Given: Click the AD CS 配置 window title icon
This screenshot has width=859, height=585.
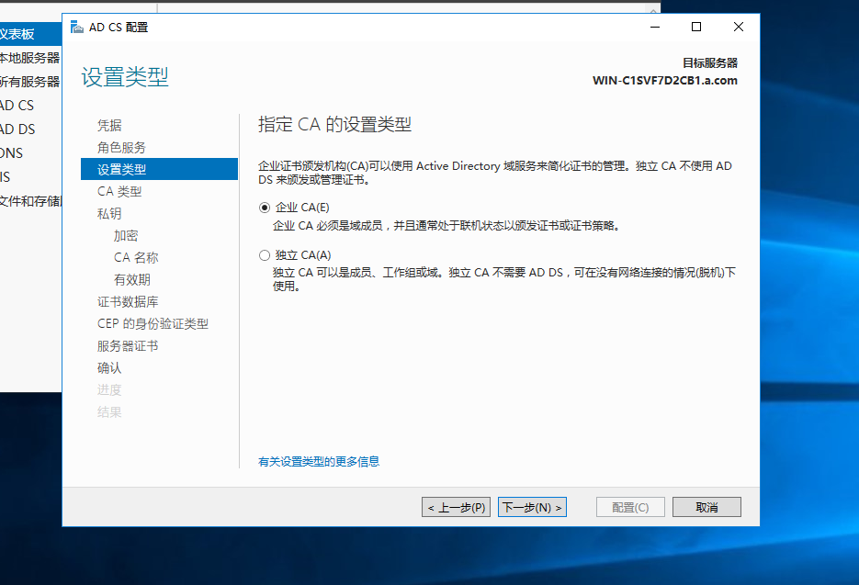Looking at the screenshot, I should click(x=77, y=27).
